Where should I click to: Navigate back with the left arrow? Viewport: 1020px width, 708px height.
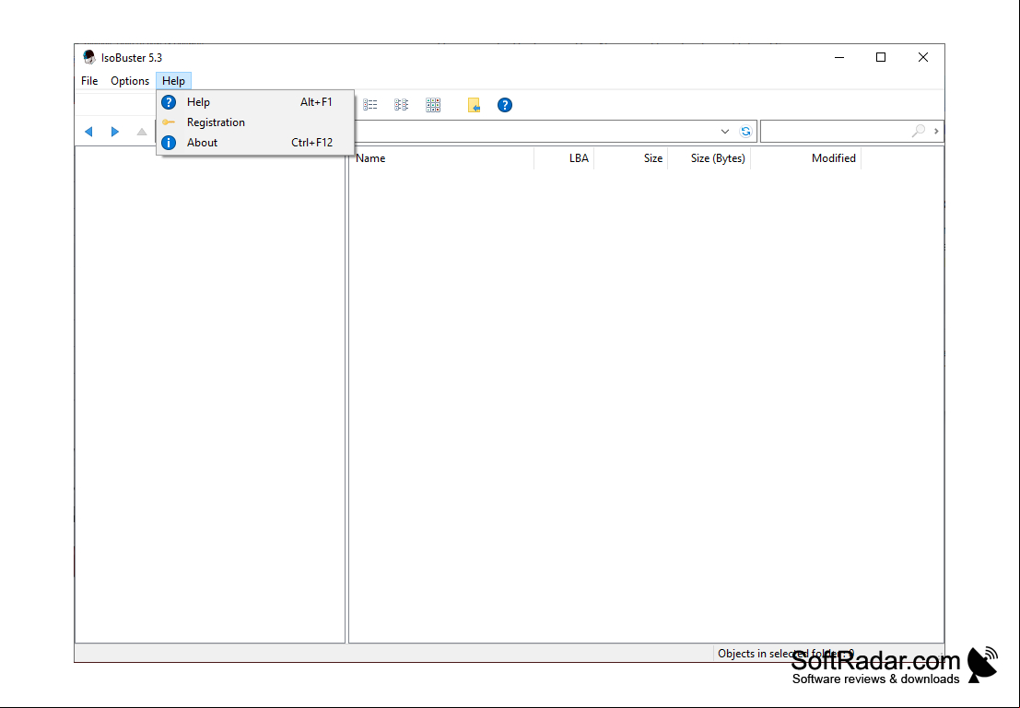pos(88,132)
